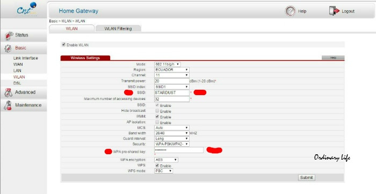Viewport: 376px width, 194px height.
Task: Toggle the WMM Enable checkbox
Action: click(x=157, y=117)
